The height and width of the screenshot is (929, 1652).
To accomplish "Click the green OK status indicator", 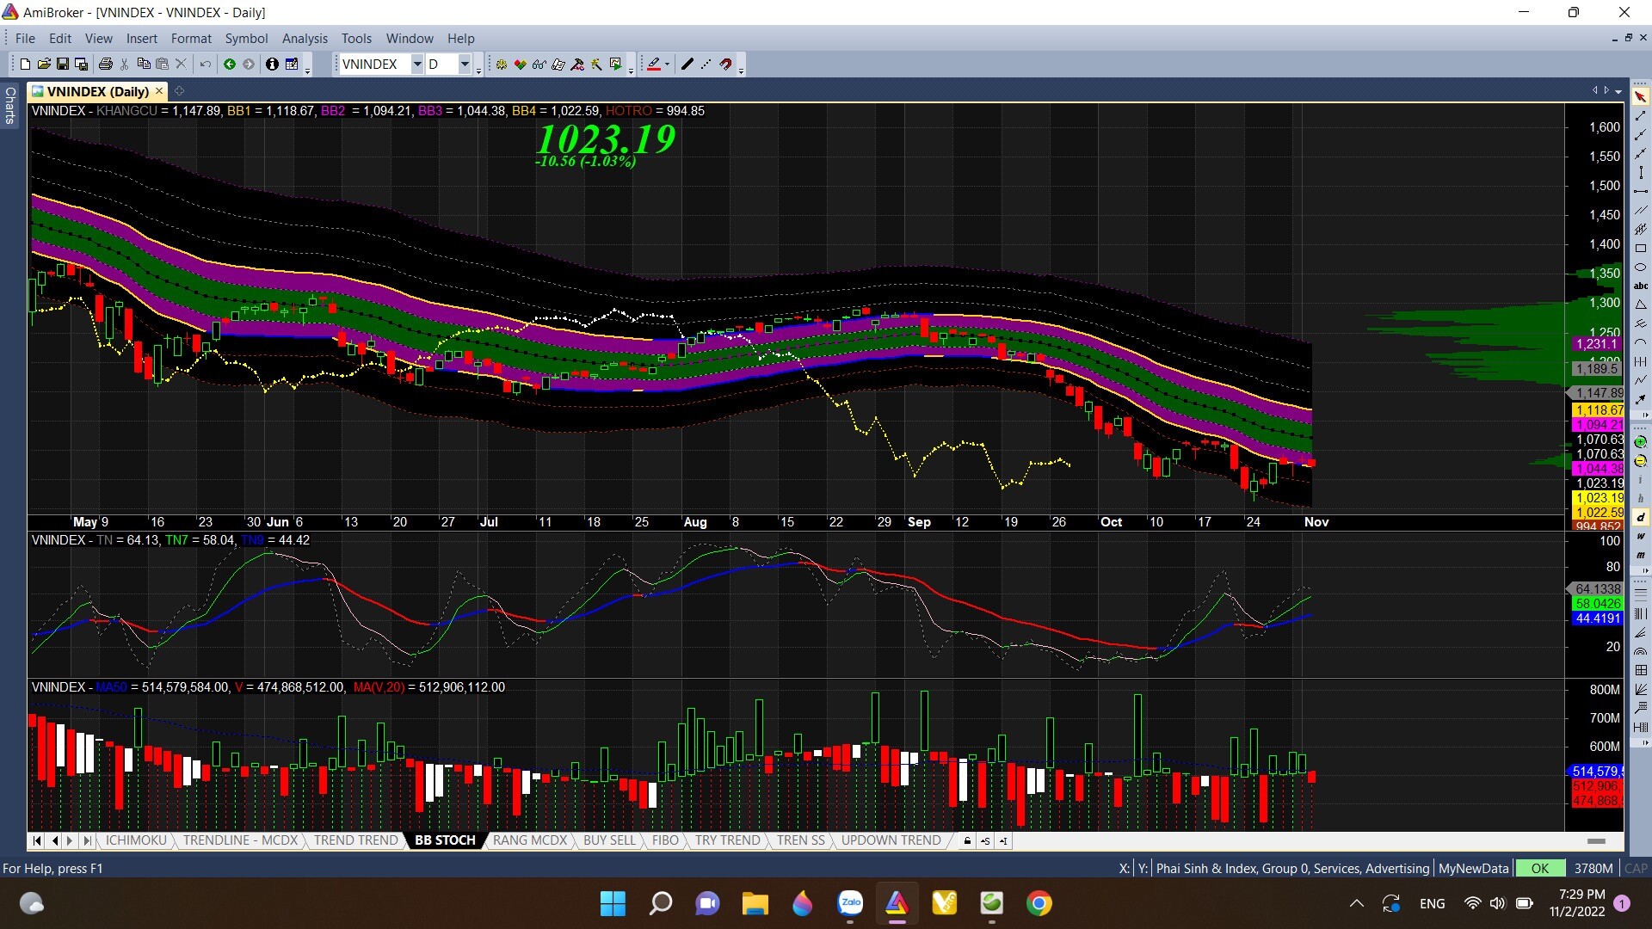I will coord(1539,868).
